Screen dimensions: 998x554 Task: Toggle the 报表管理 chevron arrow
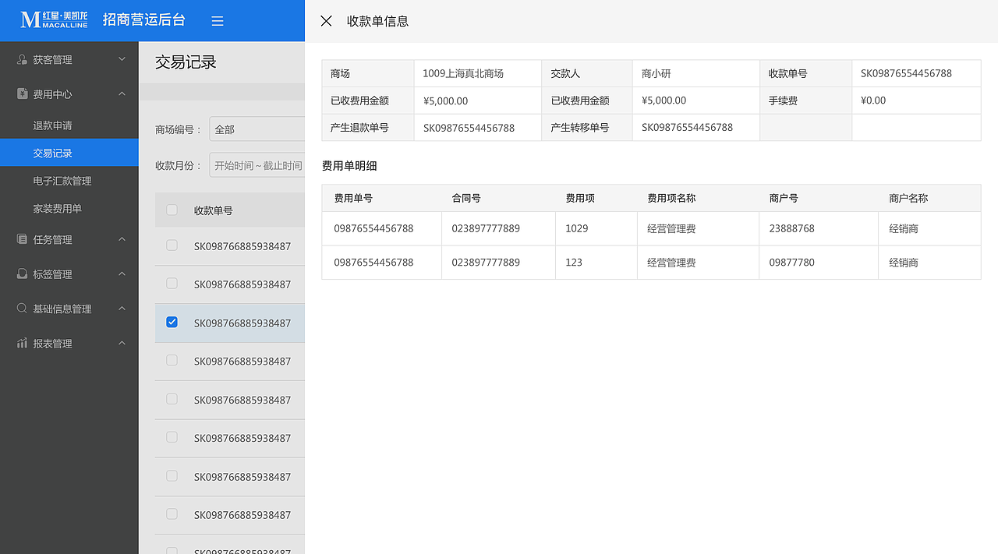122,343
